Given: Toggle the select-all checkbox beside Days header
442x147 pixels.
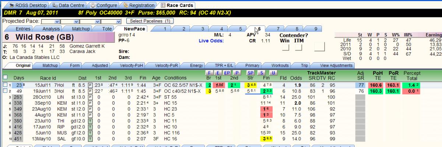Looking at the screenshot, I should 5,77.
